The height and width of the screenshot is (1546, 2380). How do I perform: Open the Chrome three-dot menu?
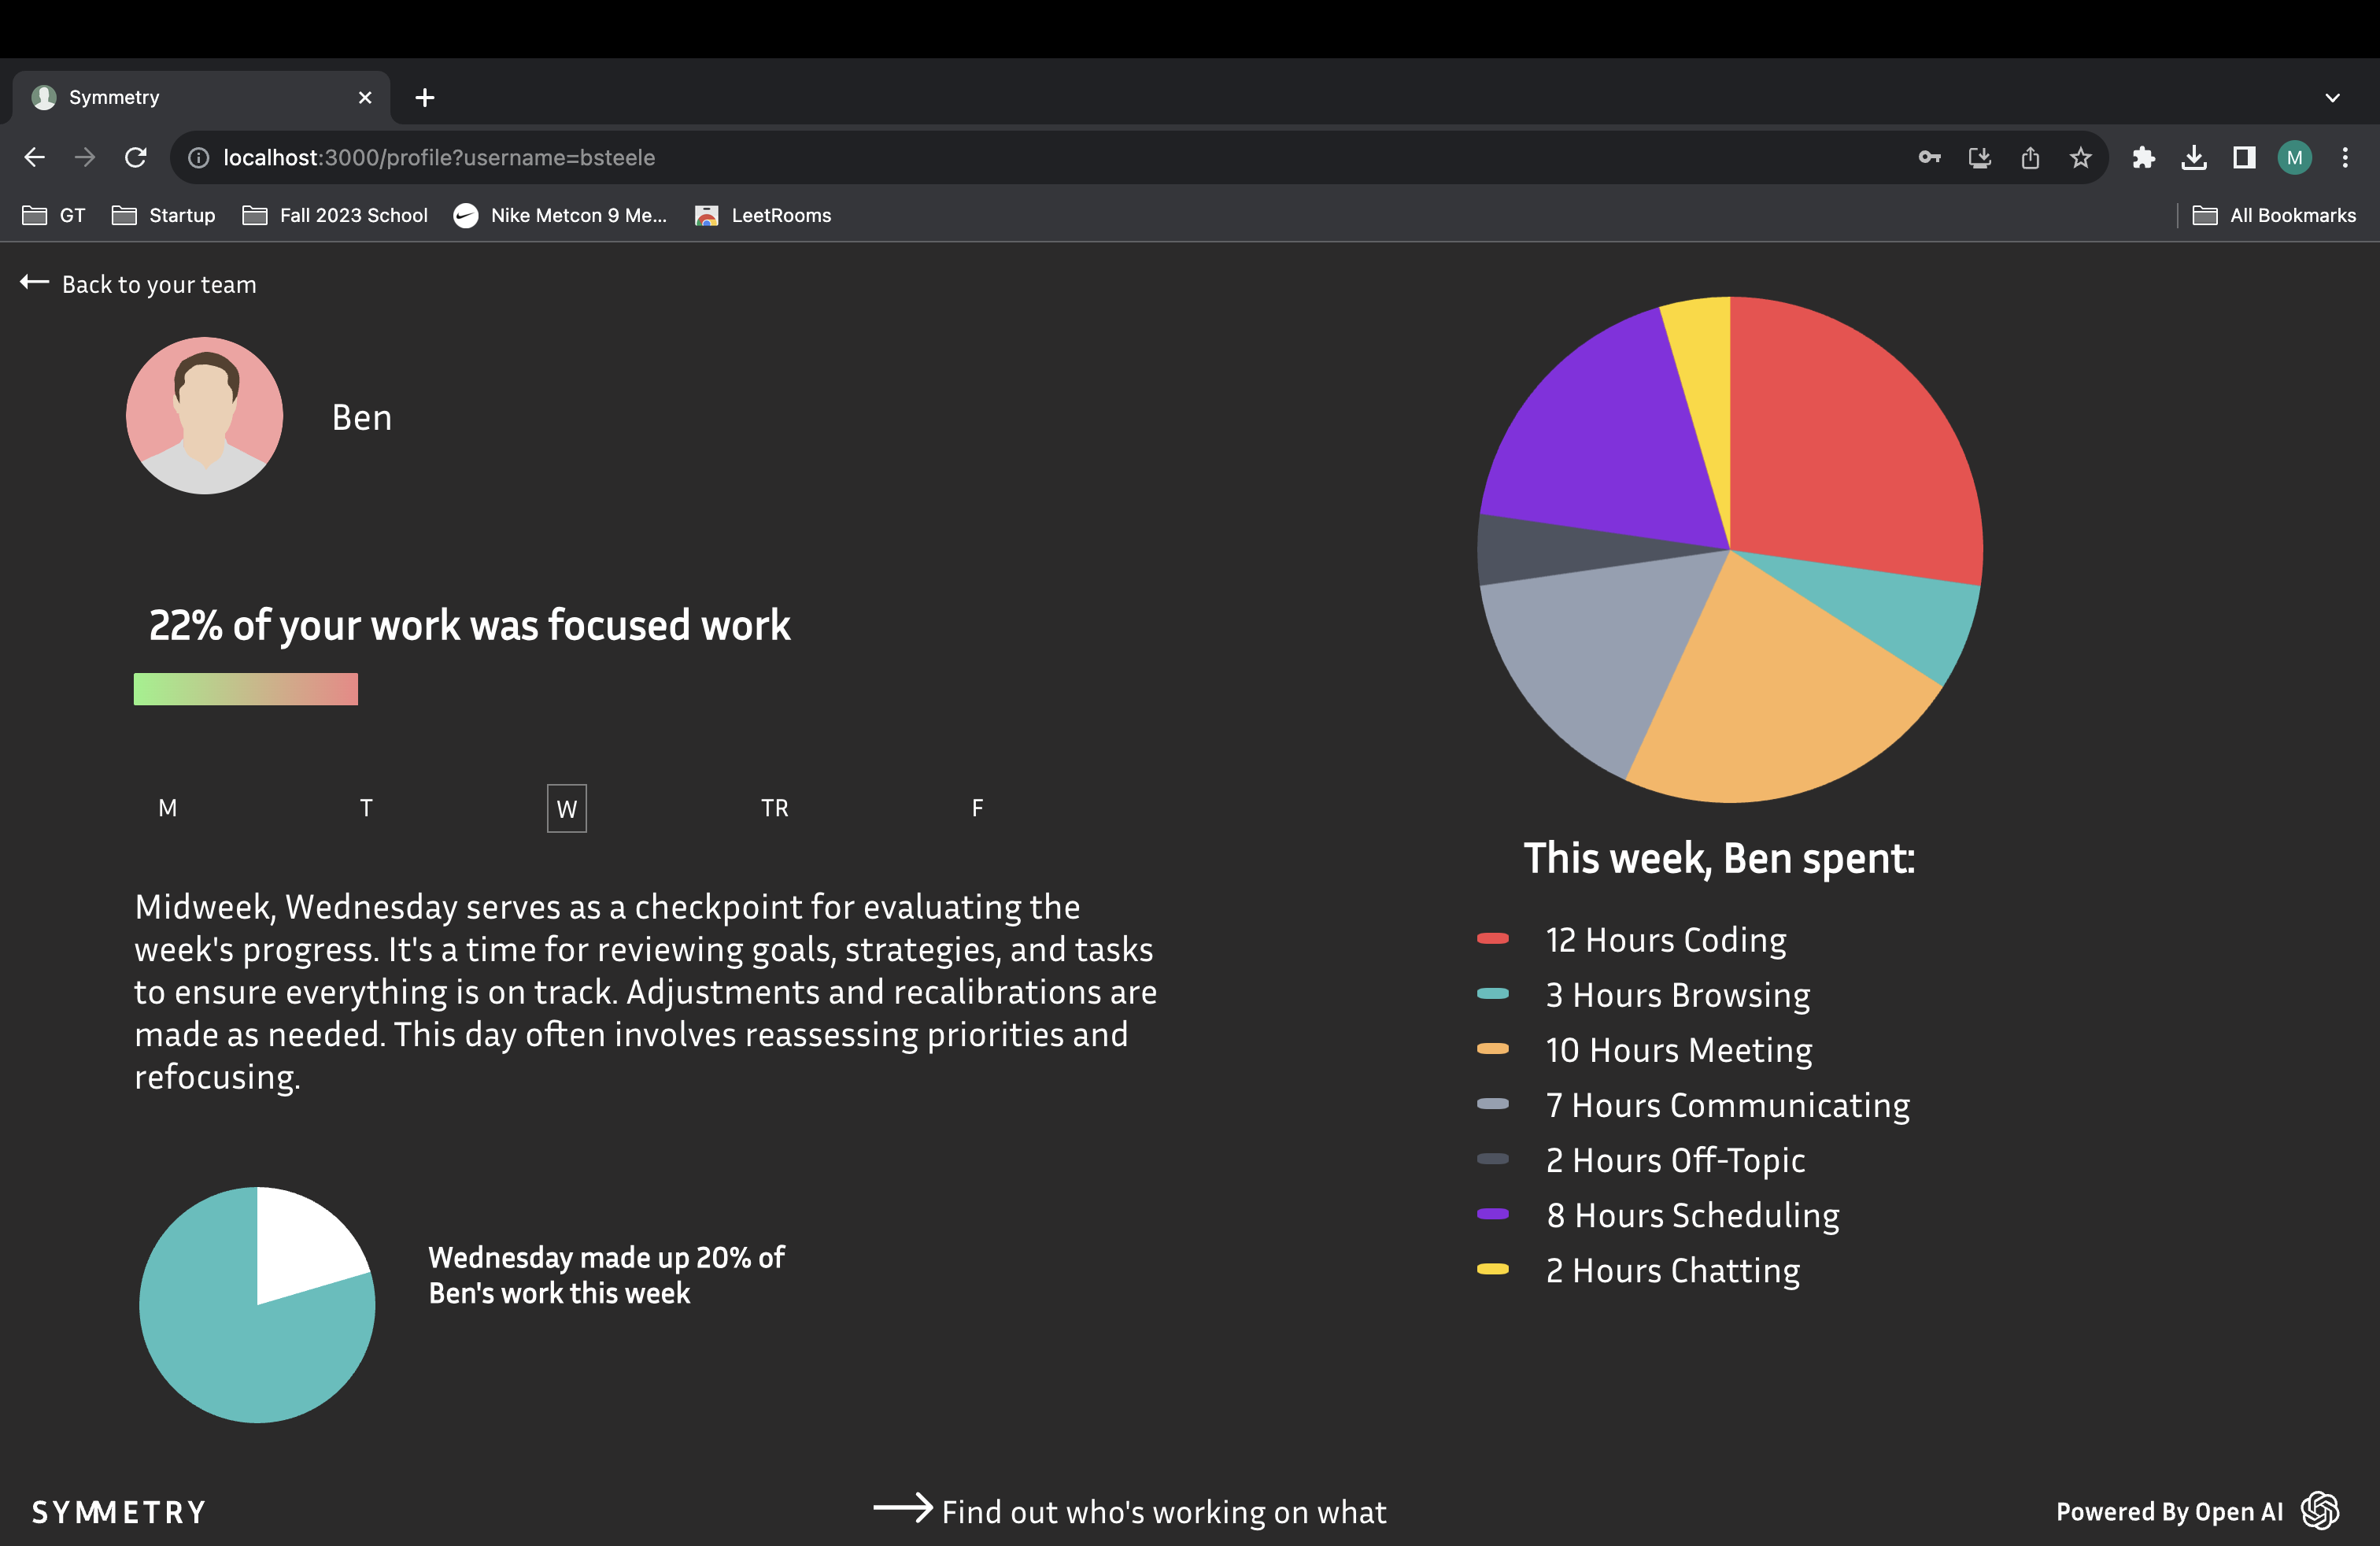pyautogui.click(x=2344, y=157)
